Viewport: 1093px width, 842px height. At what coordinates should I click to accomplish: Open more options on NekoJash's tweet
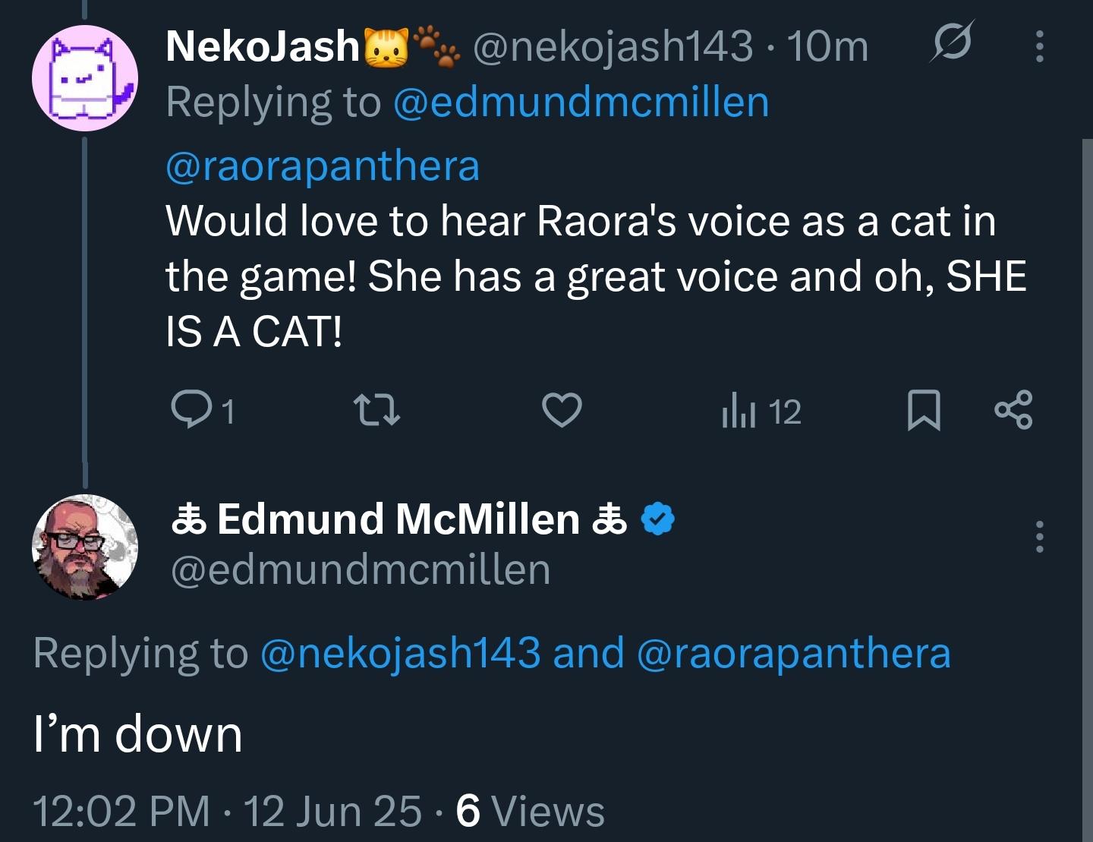(1039, 46)
